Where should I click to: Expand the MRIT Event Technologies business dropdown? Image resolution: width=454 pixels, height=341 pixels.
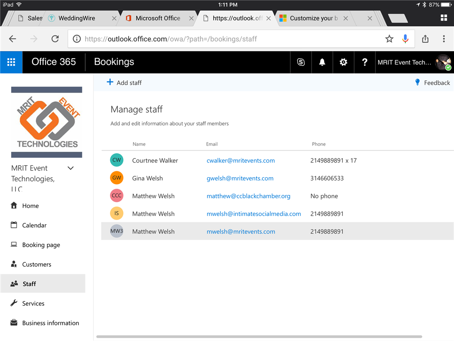(70, 168)
